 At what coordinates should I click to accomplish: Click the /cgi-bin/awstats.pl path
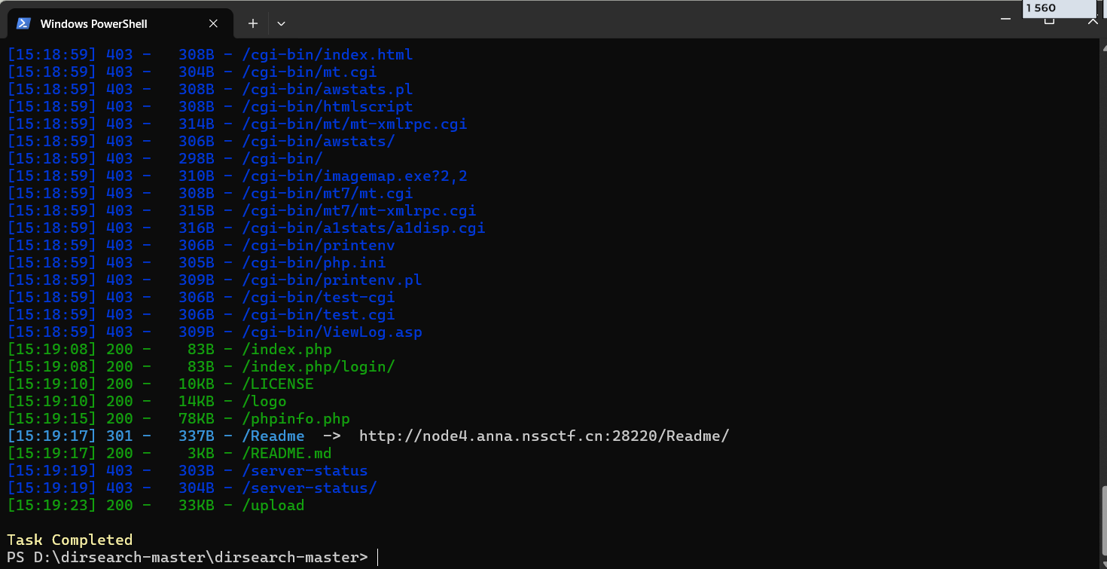pos(328,90)
